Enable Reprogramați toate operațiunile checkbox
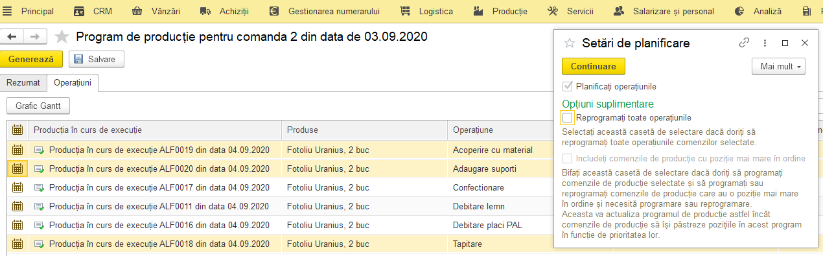This screenshot has width=823, height=256. (x=568, y=118)
